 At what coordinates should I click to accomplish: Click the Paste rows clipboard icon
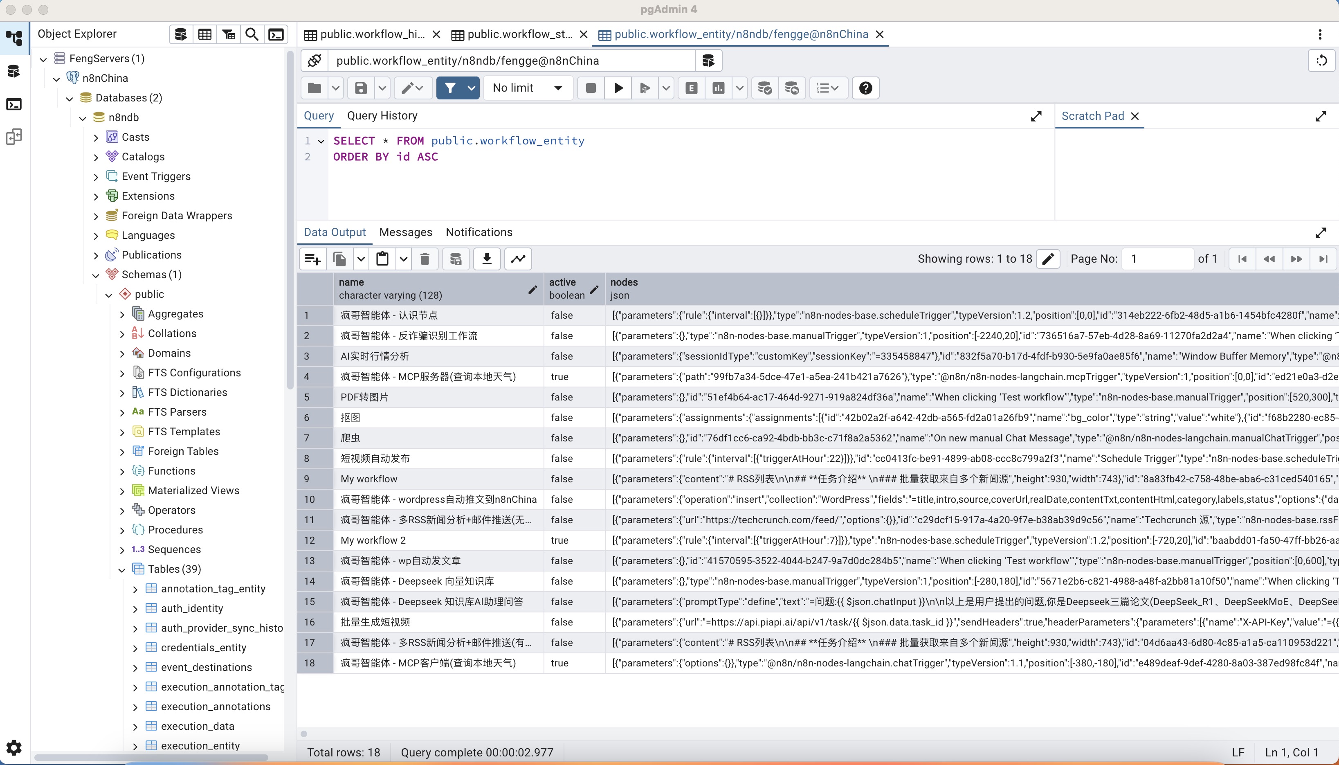pyautogui.click(x=382, y=259)
